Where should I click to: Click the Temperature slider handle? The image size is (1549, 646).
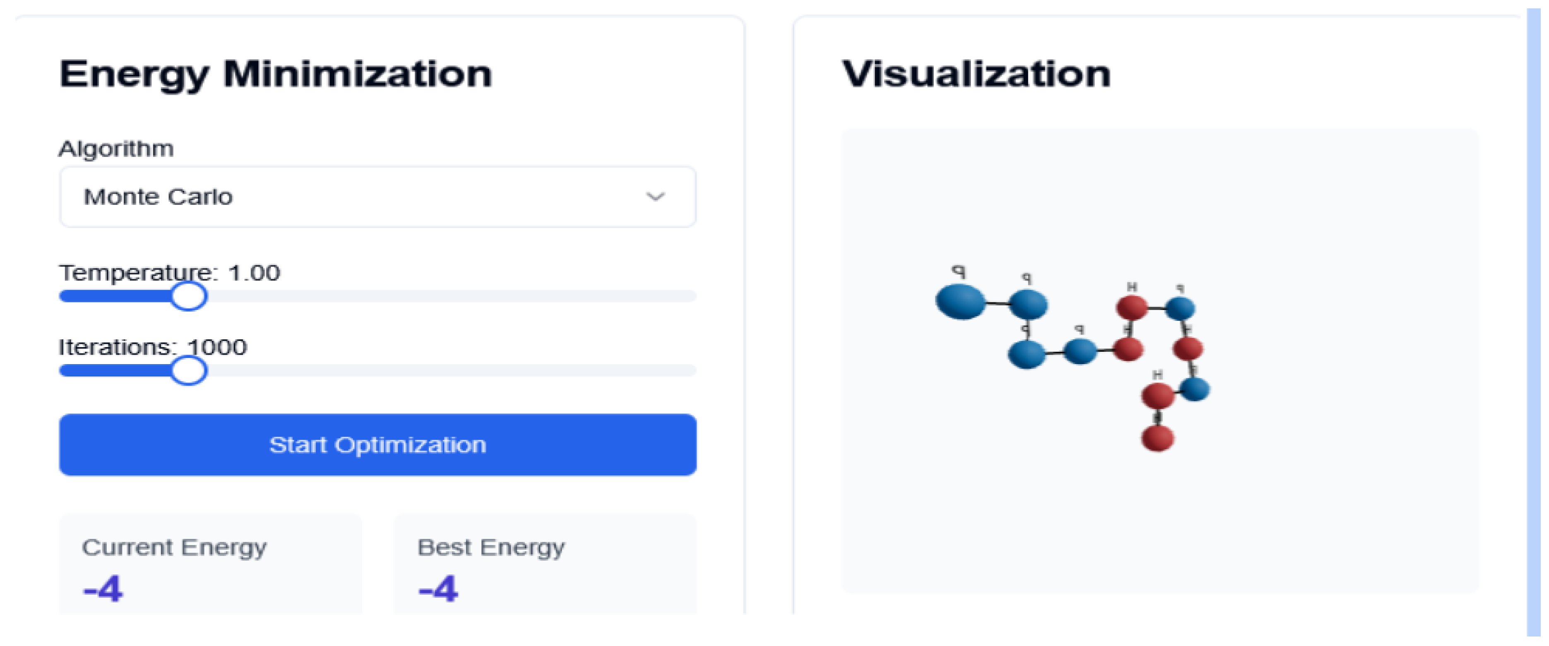pos(188,296)
